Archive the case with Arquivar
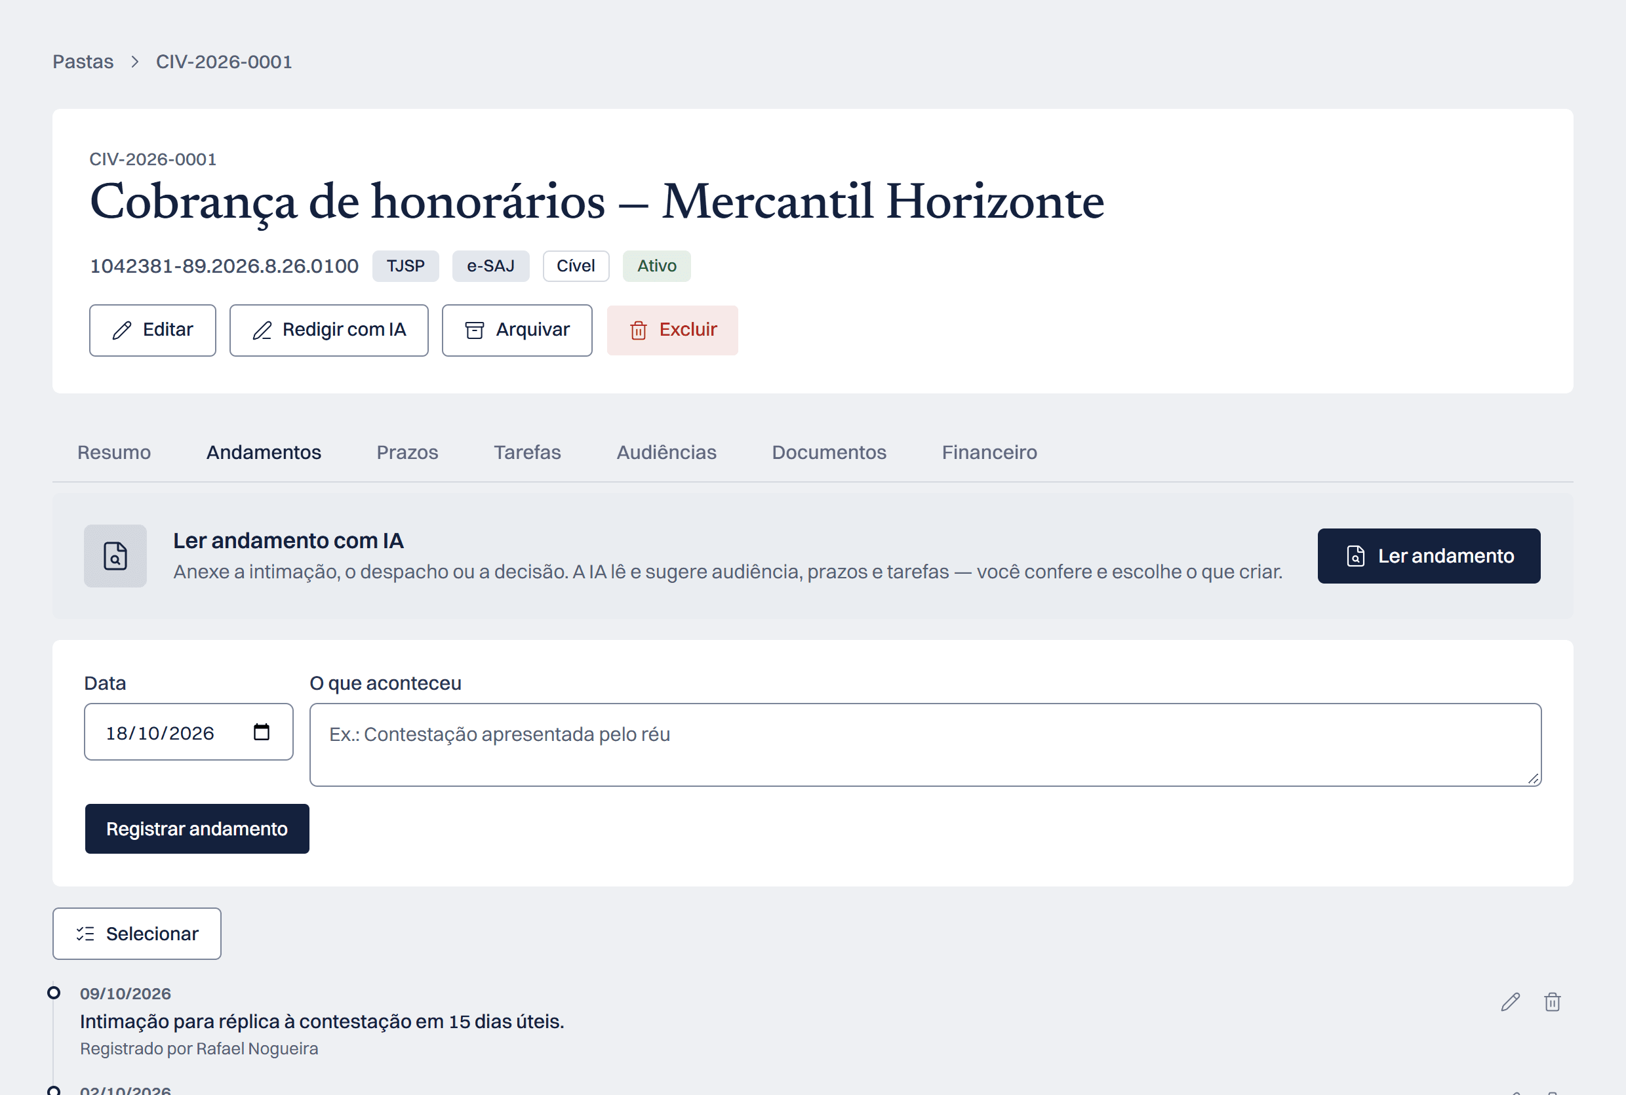The height and width of the screenshot is (1095, 1626). (517, 330)
